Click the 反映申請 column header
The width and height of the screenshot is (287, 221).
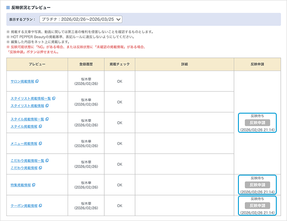tap(257, 64)
